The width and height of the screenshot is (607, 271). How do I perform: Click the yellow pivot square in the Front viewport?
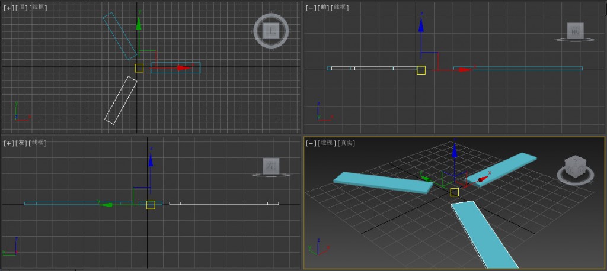[x=421, y=70]
